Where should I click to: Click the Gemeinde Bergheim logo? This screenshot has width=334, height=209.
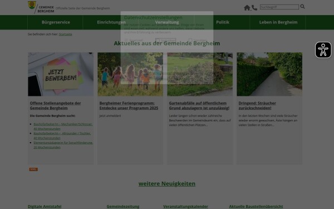[41, 7]
